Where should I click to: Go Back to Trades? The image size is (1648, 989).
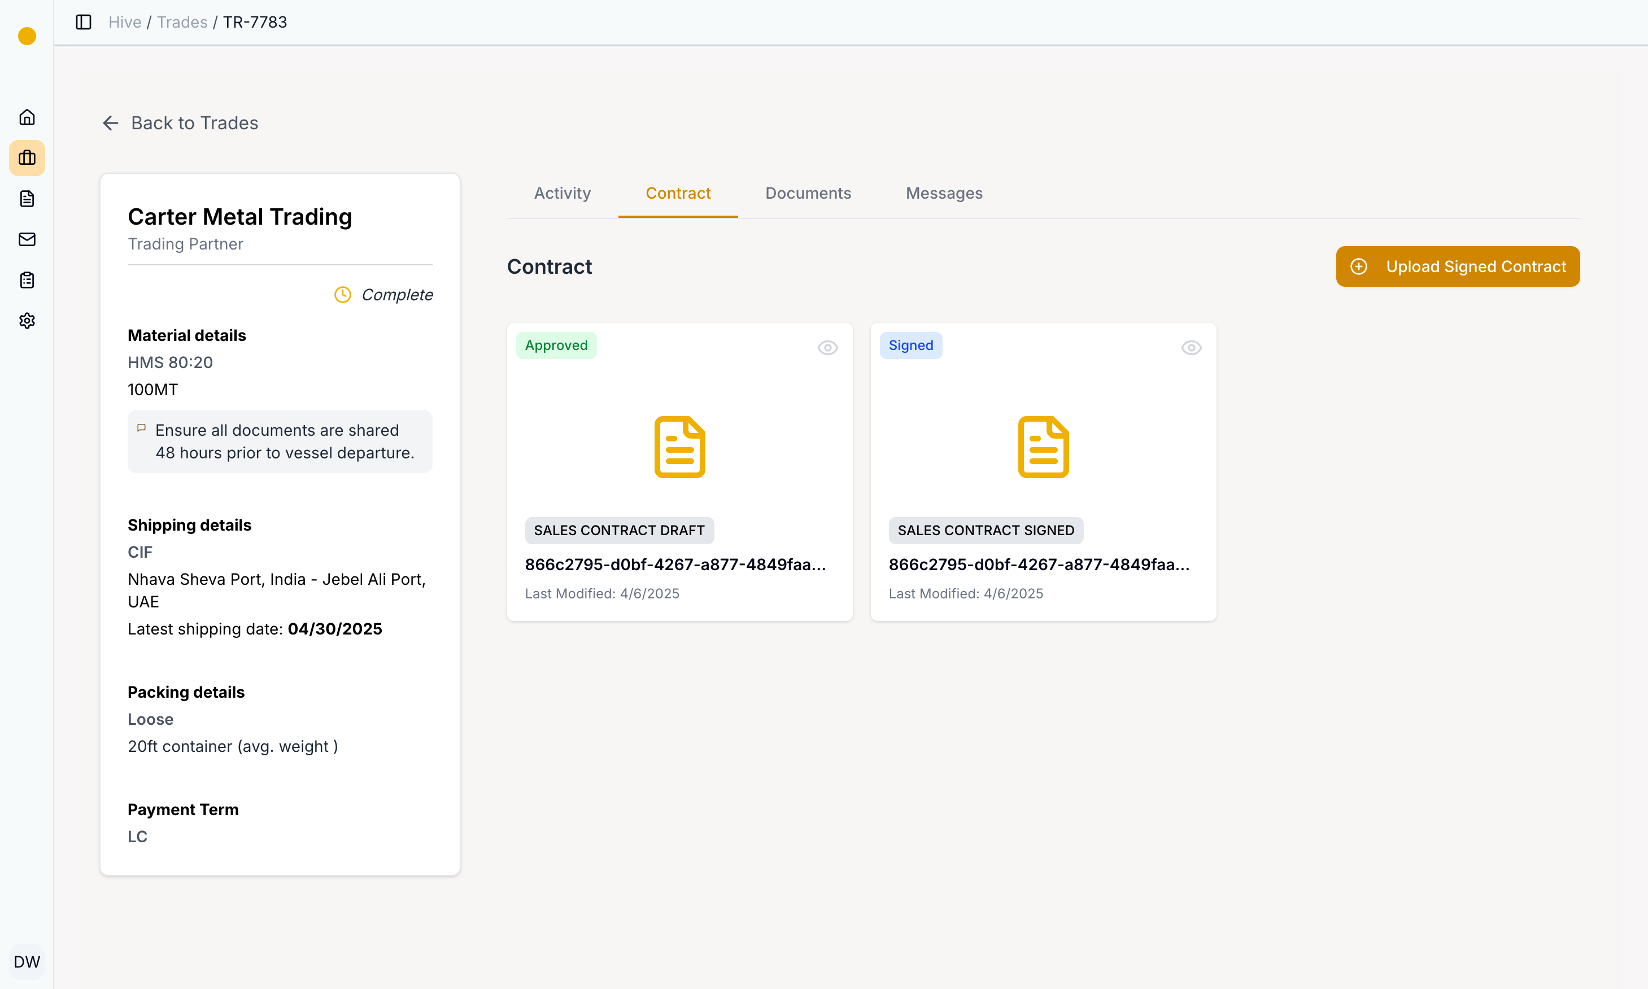pos(180,123)
